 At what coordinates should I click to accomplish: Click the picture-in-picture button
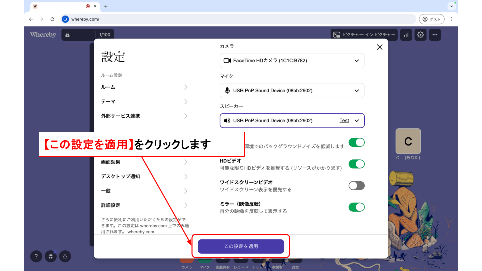[x=364, y=35]
